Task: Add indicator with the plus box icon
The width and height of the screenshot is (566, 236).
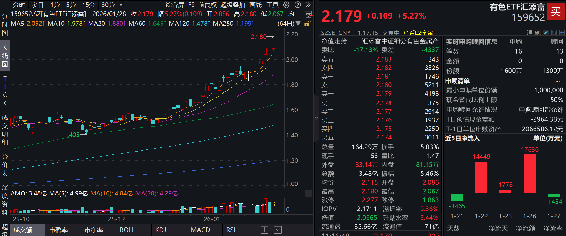Action: [x=264, y=230]
